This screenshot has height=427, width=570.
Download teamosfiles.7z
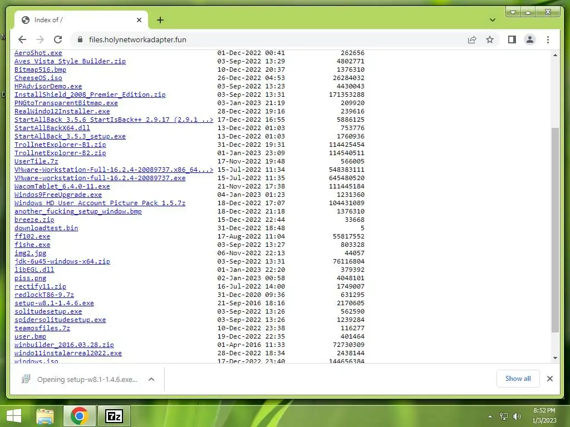click(42, 328)
